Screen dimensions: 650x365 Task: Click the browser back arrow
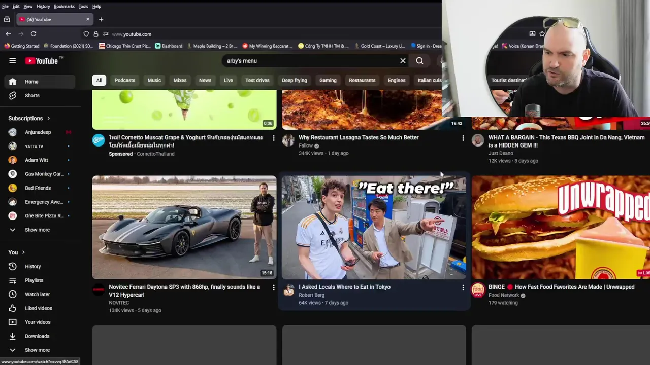[8, 34]
